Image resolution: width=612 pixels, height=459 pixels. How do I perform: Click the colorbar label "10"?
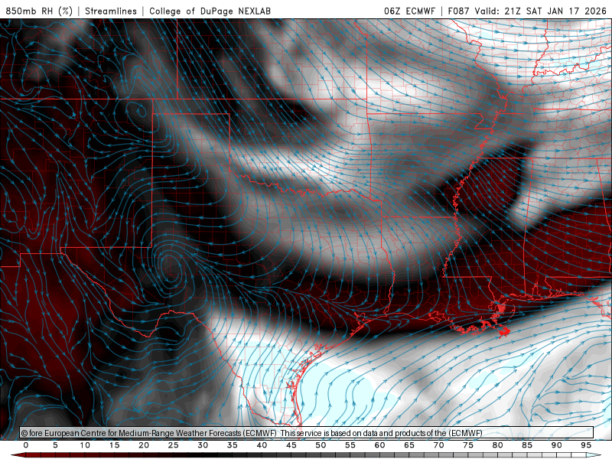[x=85, y=445]
